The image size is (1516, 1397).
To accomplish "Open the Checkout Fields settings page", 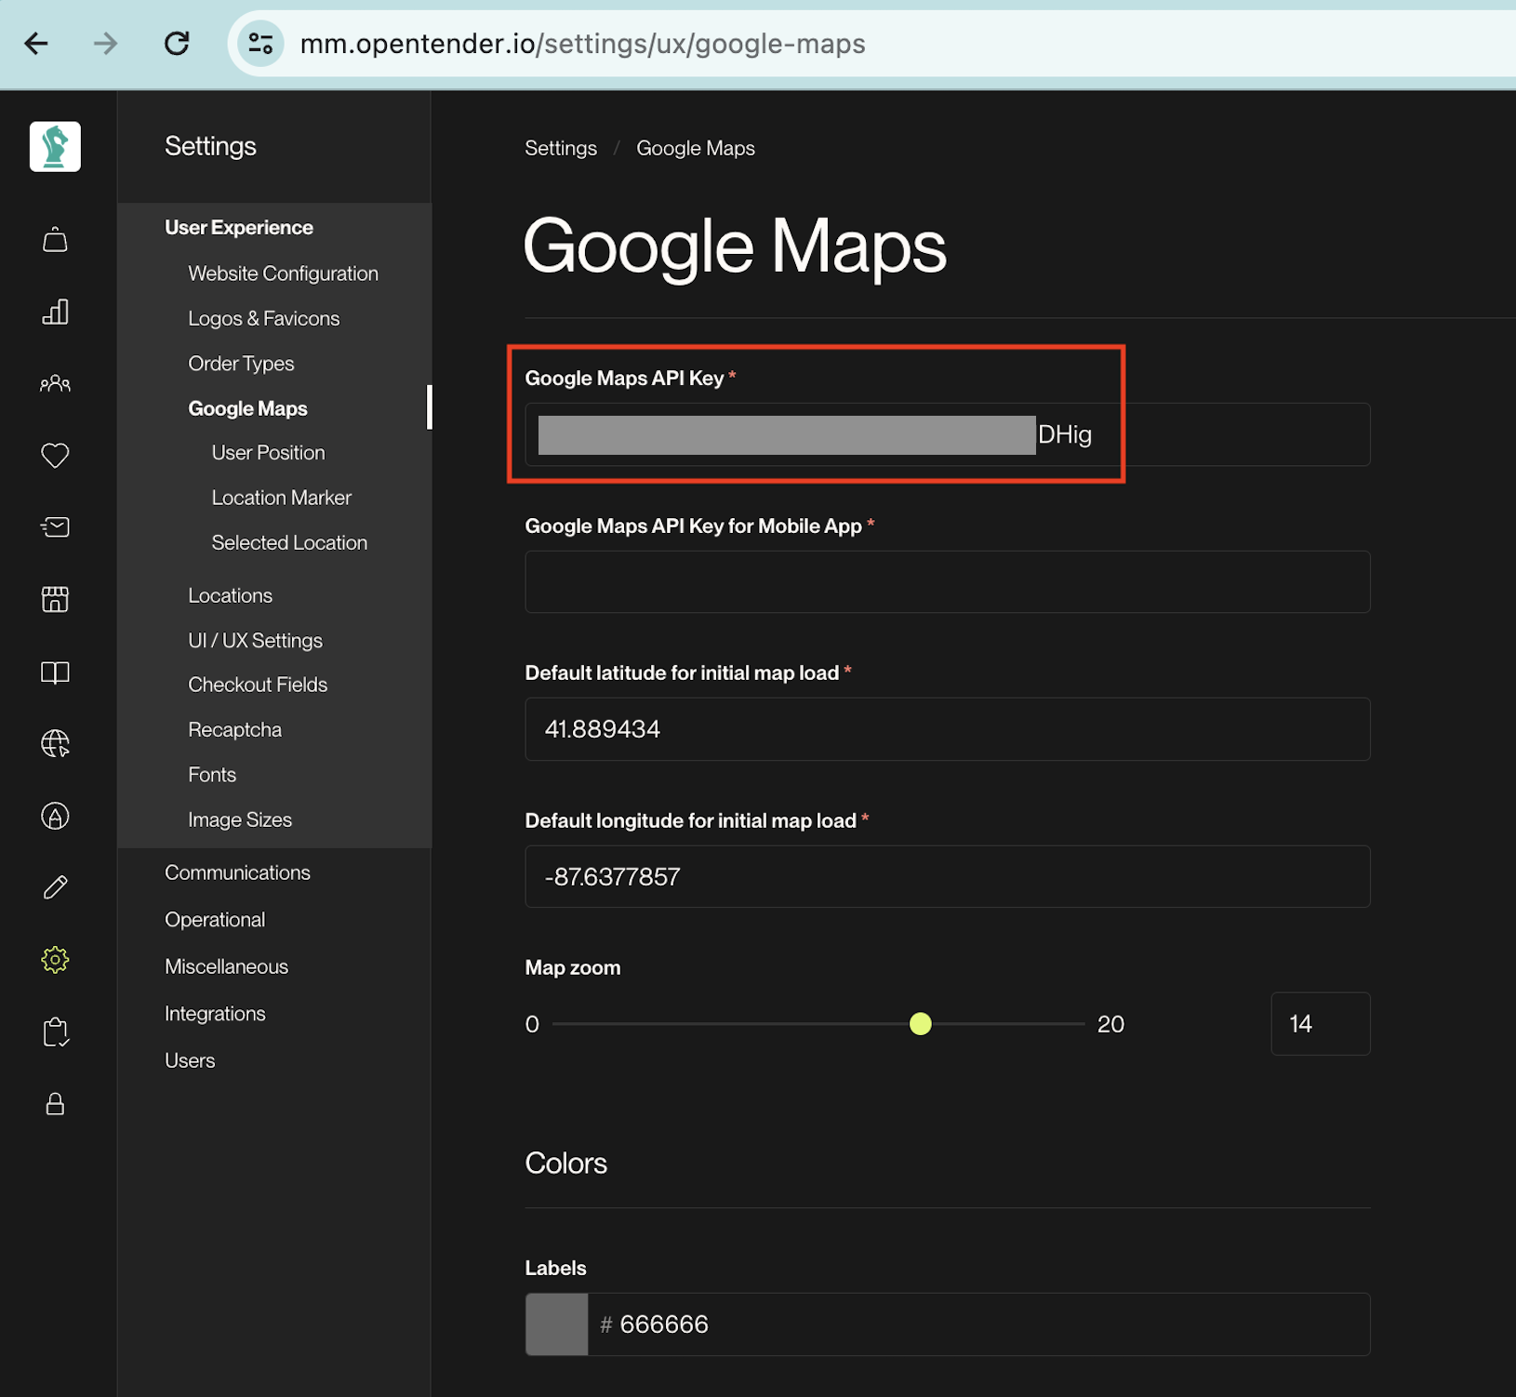I will [258, 684].
